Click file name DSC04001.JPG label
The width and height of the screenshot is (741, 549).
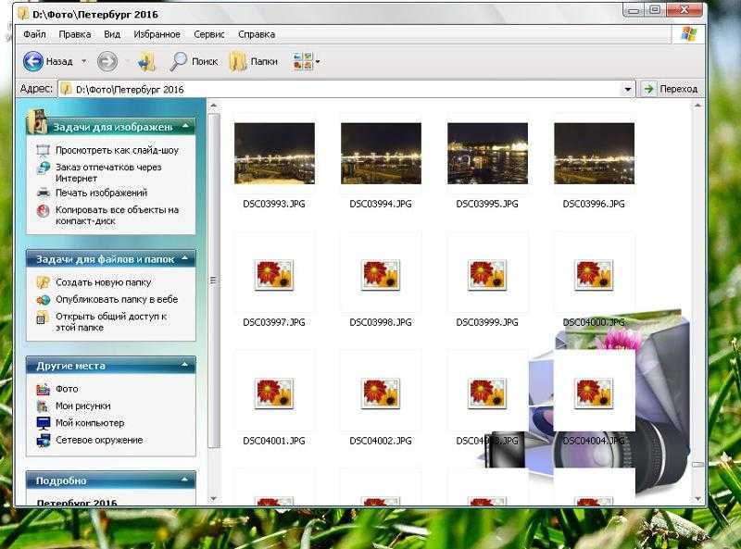pyautogui.click(x=274, y=441)
